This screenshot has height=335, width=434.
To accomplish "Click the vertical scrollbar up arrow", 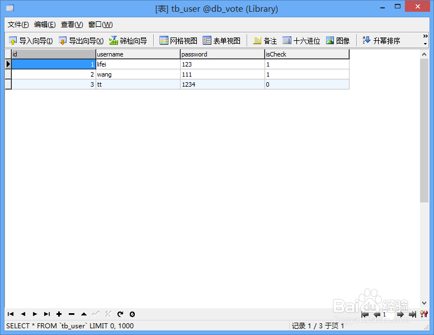I will click(x=424, y=55).
